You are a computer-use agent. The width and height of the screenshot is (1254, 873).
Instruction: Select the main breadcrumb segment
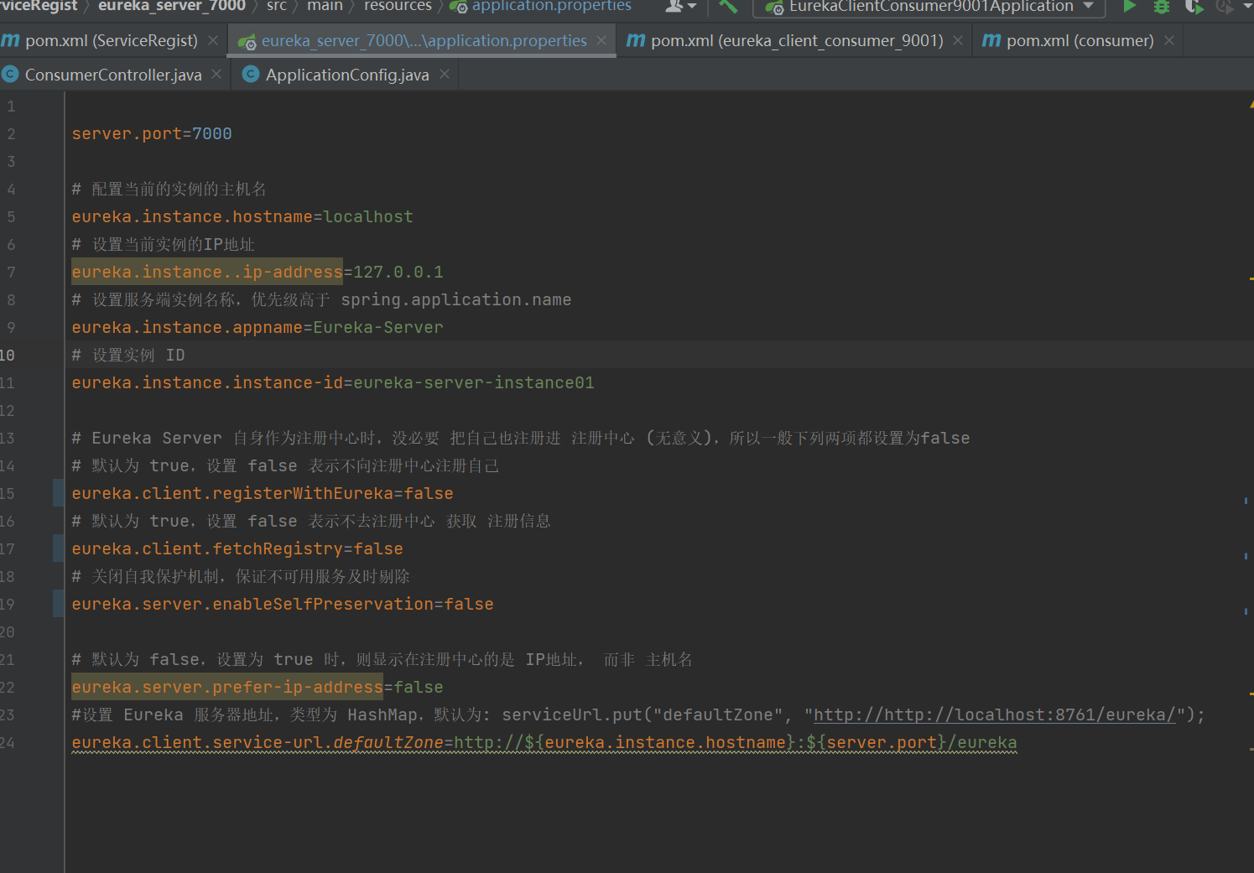click(x=325, y=7)
